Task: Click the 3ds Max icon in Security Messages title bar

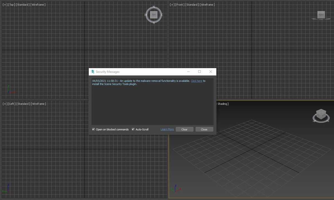Action: [x=93, y=72]
